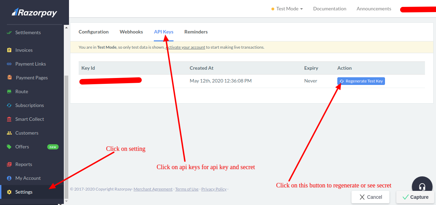Click the Action column header
Image resolution: width=436 pixels, height=205 pixels.
pyautogui.click(x=345, y=68)
